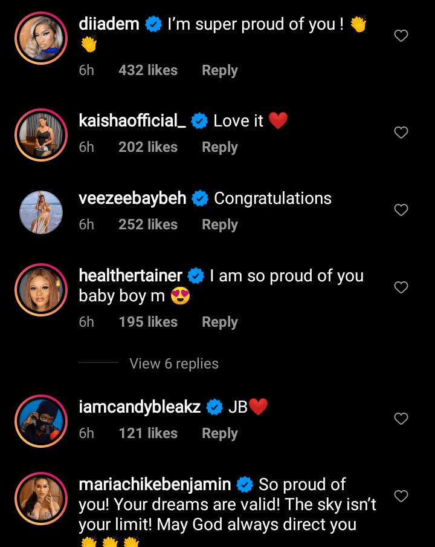Open diiadem's profile picture
This screenshot has width=435, height=547.
(41, 38)
